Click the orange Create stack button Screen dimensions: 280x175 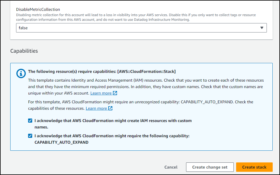[x=254, y=167]
